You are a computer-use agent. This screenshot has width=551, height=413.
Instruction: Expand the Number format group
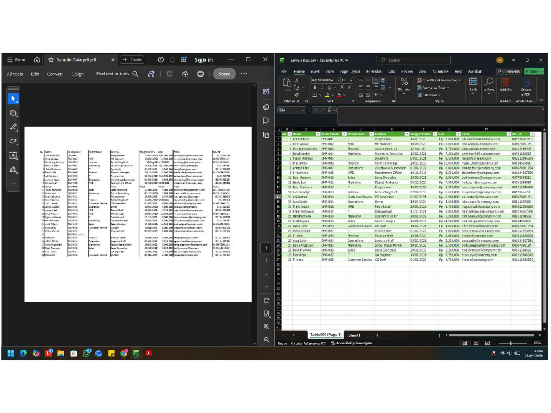pos(404,86)
